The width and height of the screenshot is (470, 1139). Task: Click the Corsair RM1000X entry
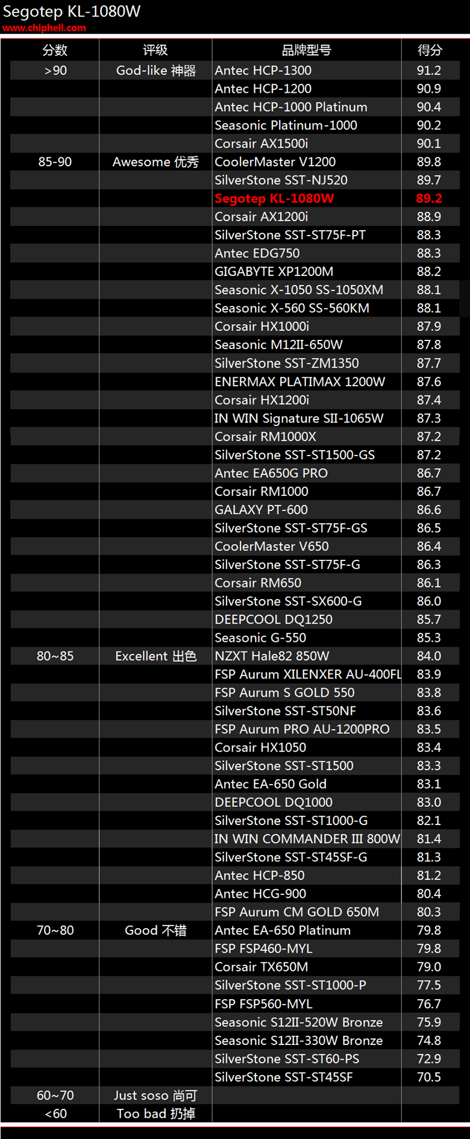[266, 436]
